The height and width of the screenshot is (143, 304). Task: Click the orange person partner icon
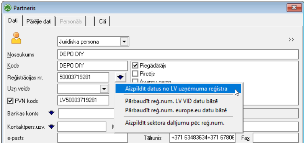click(x=16, y=38)
